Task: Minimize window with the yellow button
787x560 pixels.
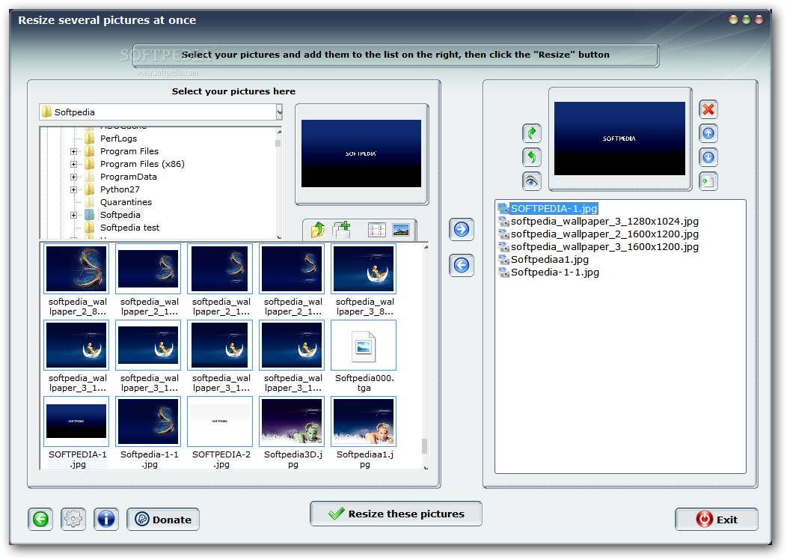Action: [x=733, y=20]
